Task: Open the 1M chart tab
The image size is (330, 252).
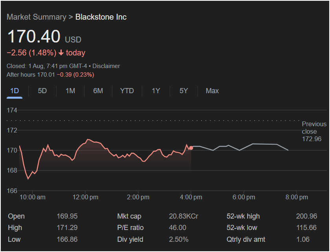Action: click(70, 91)
